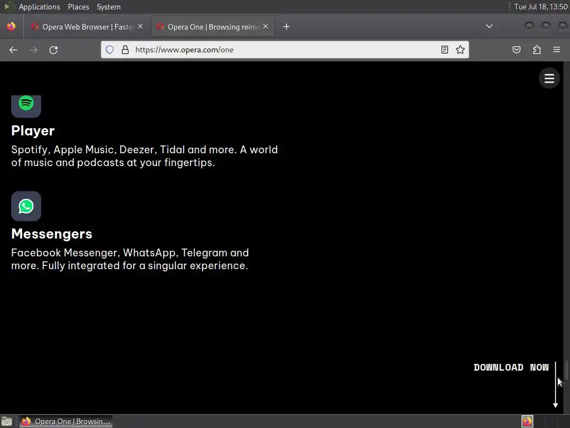
Task: Open a new tab
Action: point(286,27)
